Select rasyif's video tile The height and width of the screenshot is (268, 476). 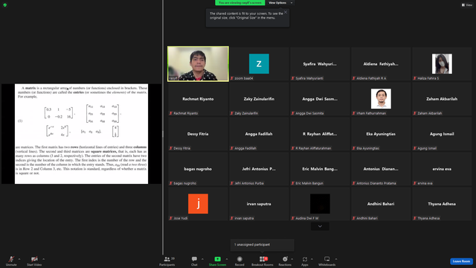coord(198,64)
